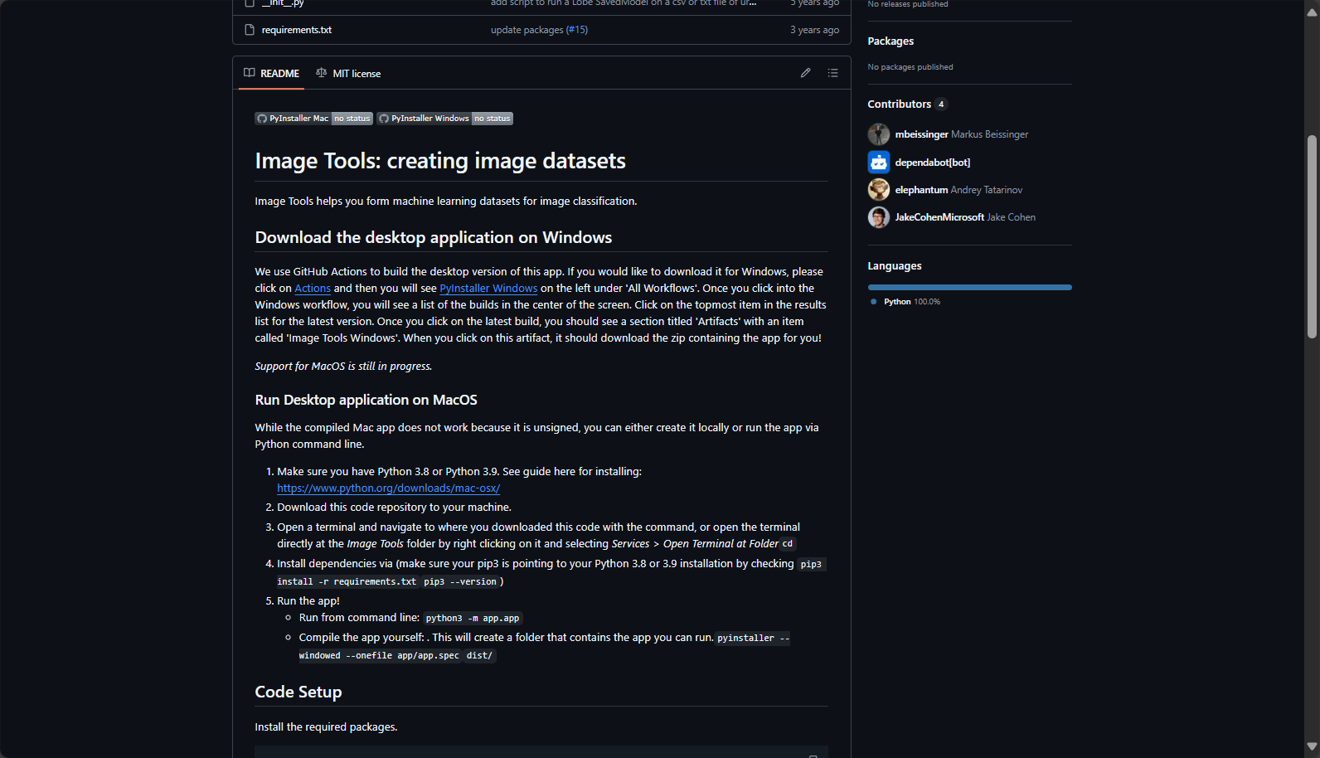
Task: Click the requirements.txt file icon
Action: coord(250,30)
